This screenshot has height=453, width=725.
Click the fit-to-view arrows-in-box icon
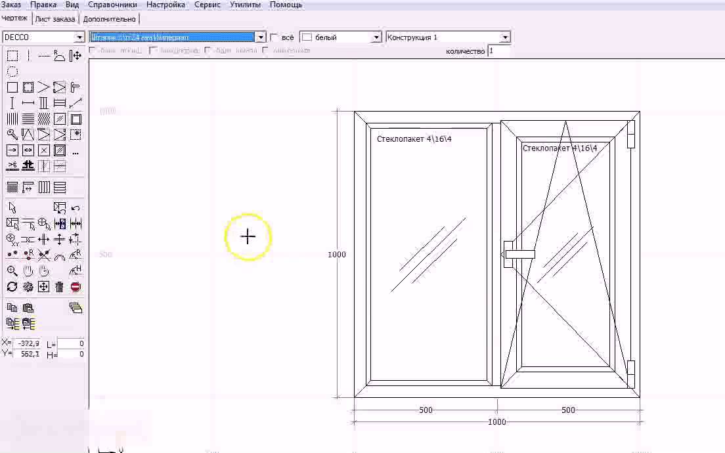coord(43,287)
